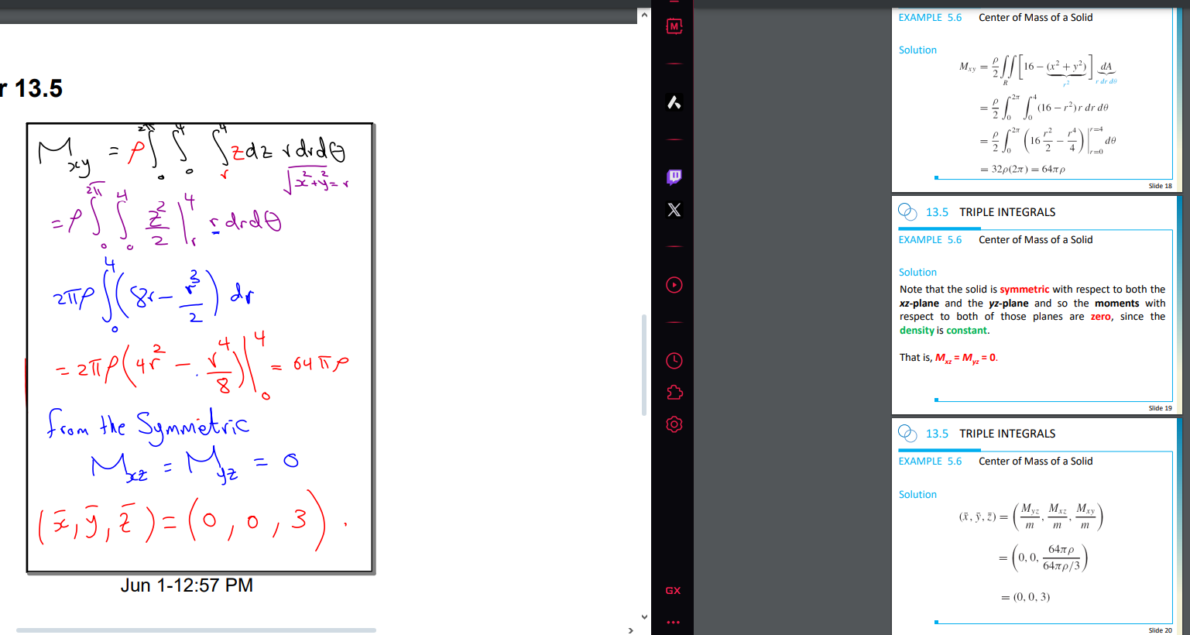Open the History clock icon
1190x635 pixels.
click(x=674, y=360)
